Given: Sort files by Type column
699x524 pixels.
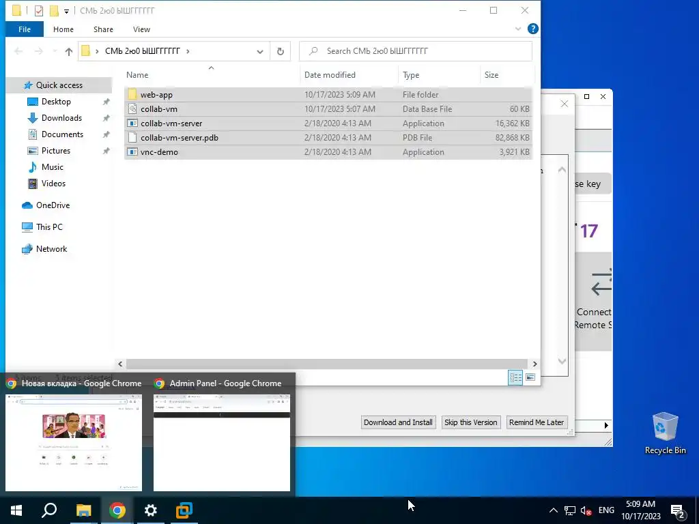Looking at the screenshot, I should click(411, 75).
